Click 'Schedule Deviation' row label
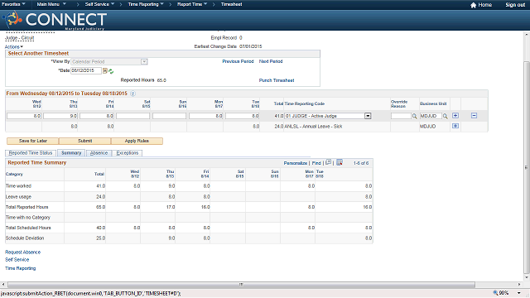The width and height of the screenshot is (530, 298). [25, 238]
